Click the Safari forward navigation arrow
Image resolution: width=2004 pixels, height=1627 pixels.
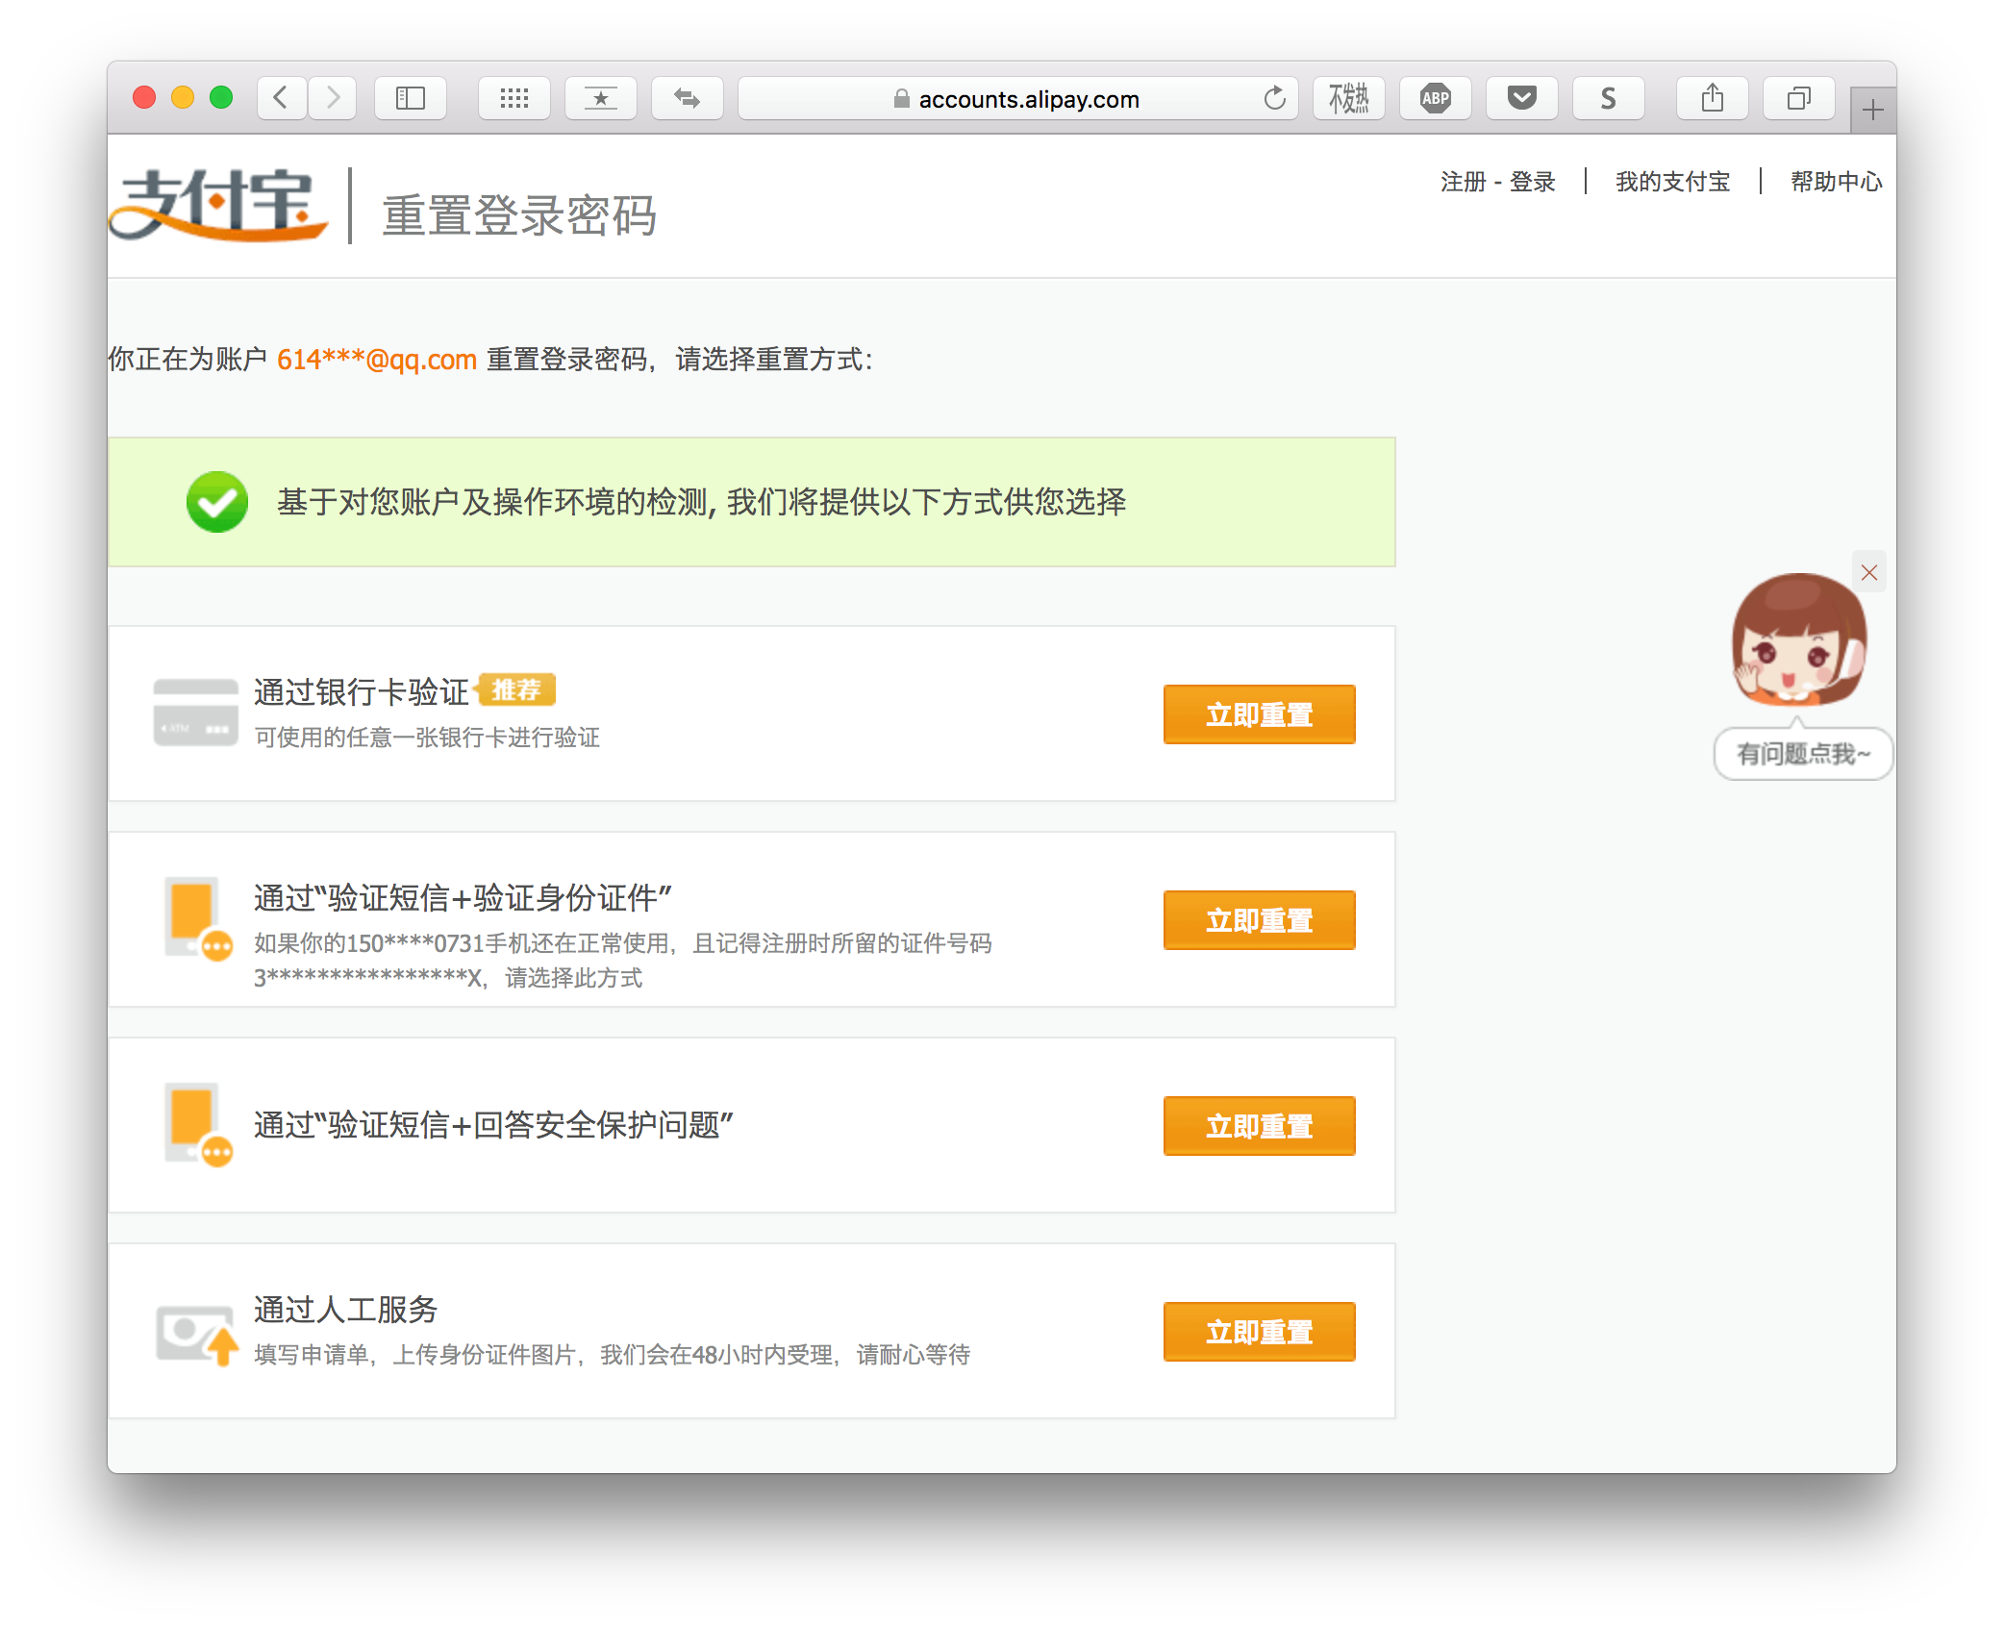point(332,97)
